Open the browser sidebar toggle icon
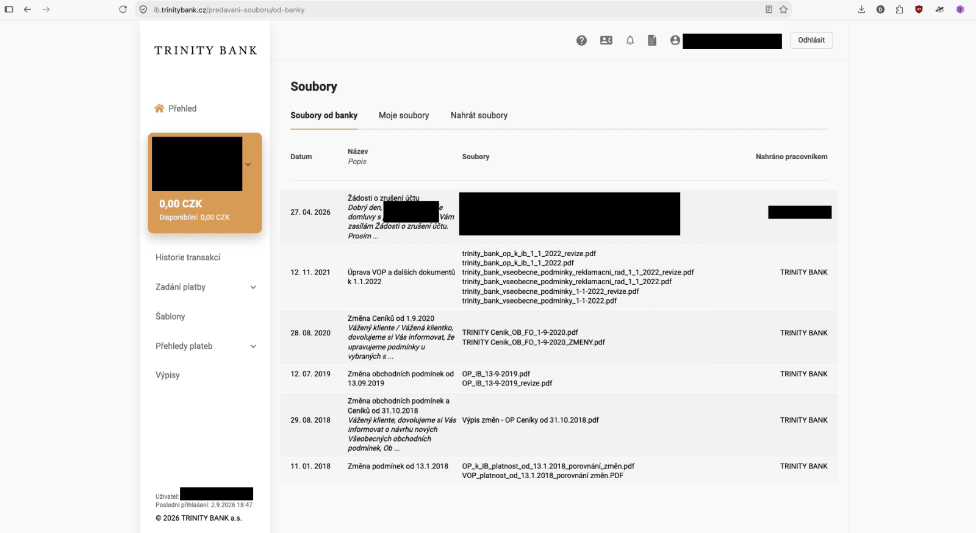The image size is (976, 533). [x=9, y=9]
